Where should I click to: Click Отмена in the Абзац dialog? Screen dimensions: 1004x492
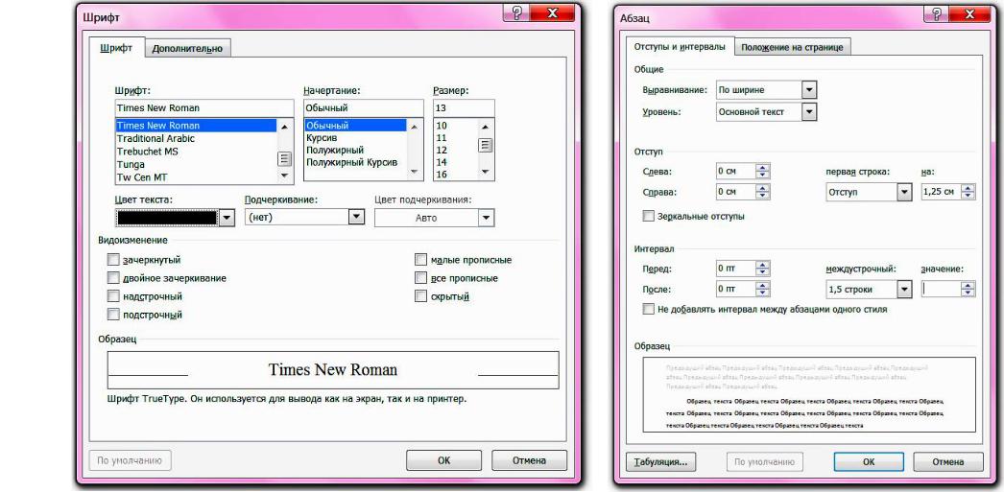[947, 461]
